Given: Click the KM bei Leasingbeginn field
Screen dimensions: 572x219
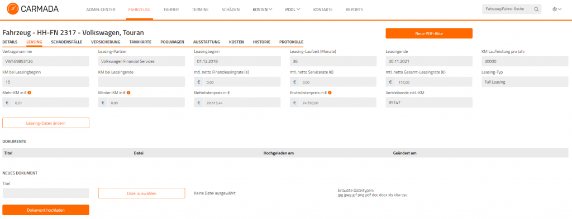Looking at the screenshot, I should [46, 82].
